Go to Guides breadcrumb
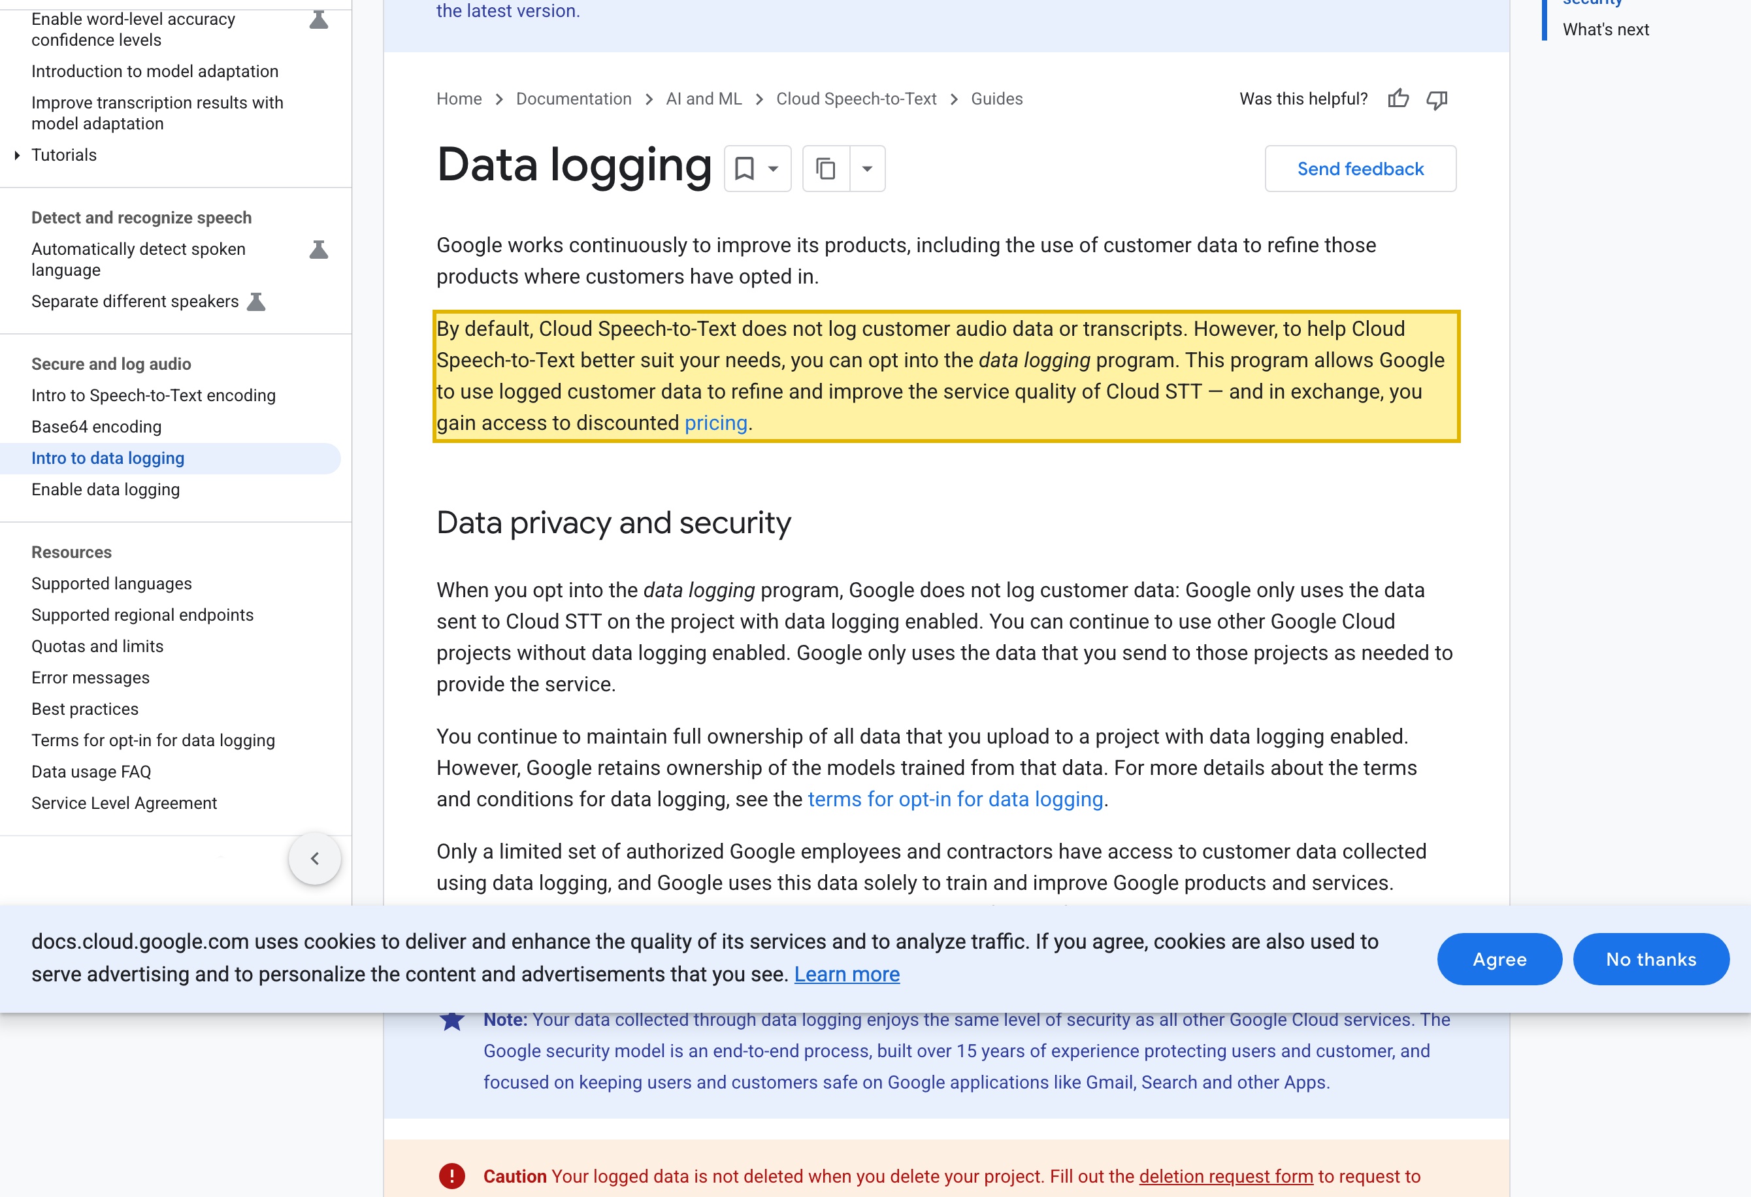 (x=996, y=99)
